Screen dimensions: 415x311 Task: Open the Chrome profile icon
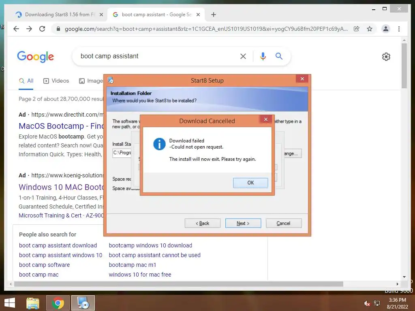point(386,29)
